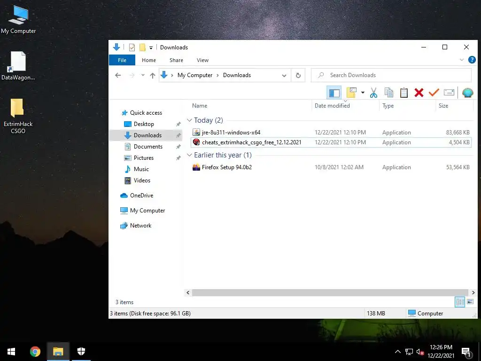Screen dimensions: 481x361
Task: Open Desktop in the navigation pane
Action: [144, 124]
